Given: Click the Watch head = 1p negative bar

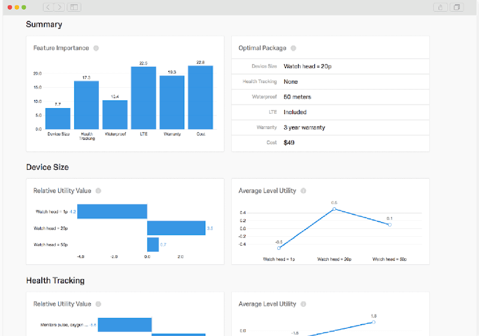Looking at the screenshot, I should pyautogui.click(x=112, y=211).
